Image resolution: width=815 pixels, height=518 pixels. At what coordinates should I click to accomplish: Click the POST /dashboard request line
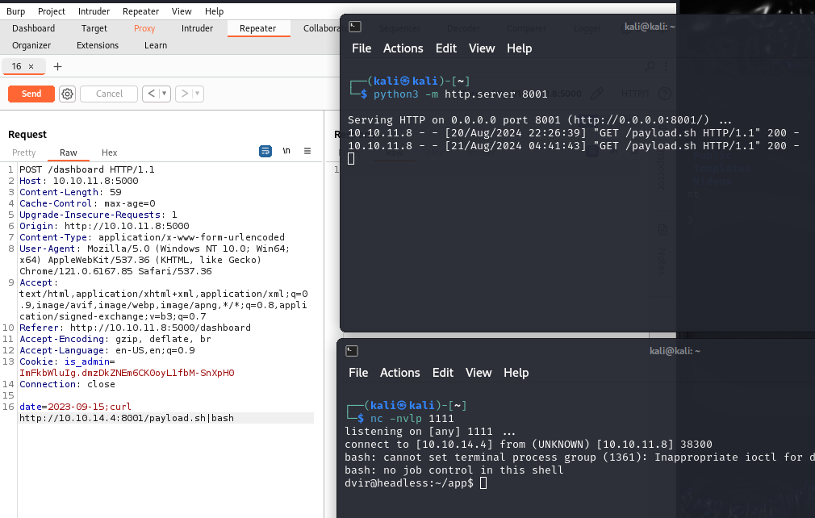click(87, 169)
